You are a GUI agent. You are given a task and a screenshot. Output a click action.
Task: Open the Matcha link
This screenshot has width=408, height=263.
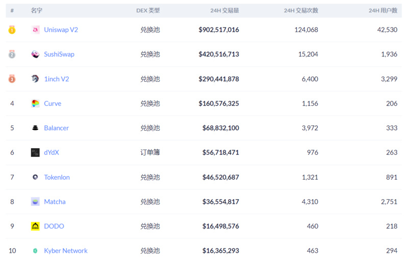click(x=55, y=202)
